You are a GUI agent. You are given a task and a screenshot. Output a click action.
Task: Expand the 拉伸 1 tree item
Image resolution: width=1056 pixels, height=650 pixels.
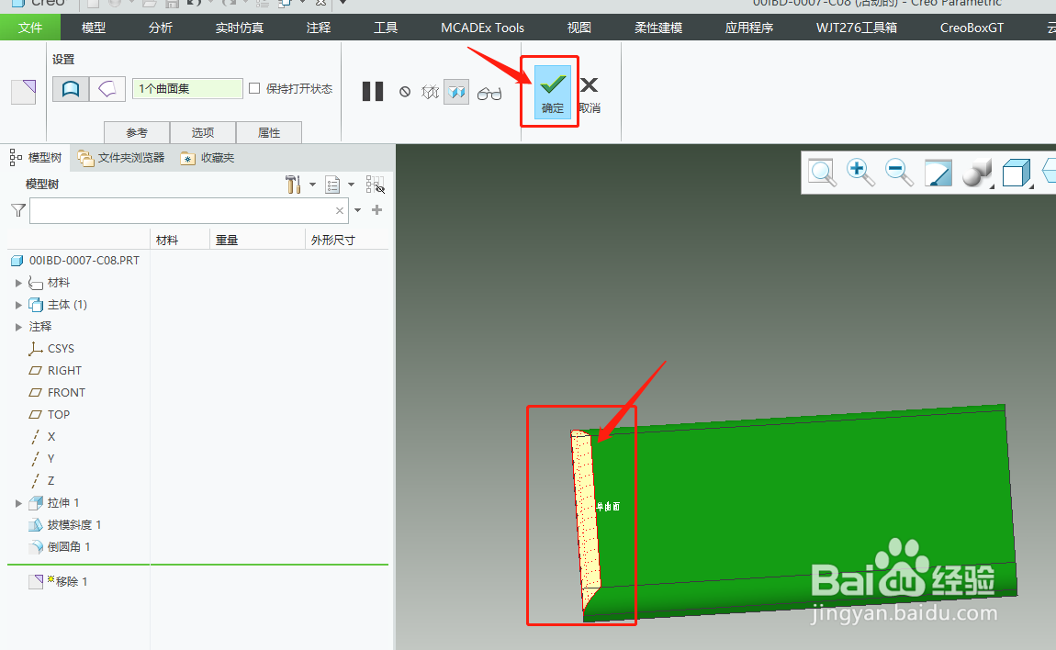click(18, 502)
